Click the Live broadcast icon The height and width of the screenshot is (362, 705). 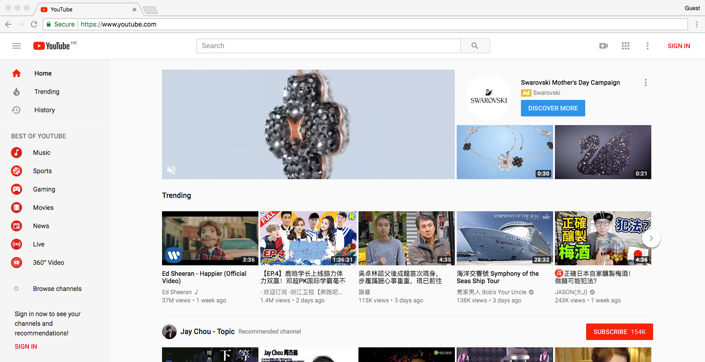click(17, 244)
